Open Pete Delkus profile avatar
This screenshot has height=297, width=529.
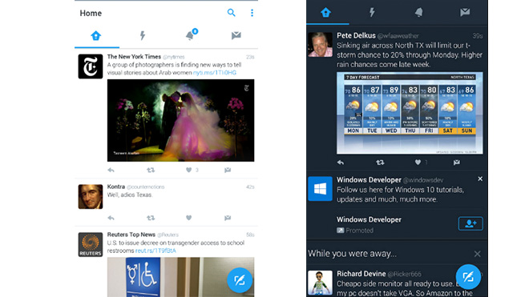click(x=320, y=45)
